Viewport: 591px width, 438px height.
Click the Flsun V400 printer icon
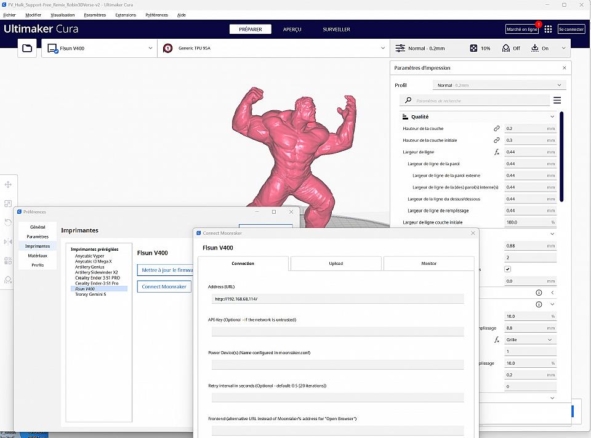click(52, 48)
